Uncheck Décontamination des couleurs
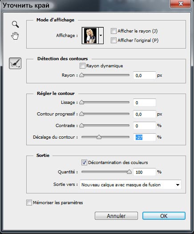The image size is (194, 234). point(84,162)
